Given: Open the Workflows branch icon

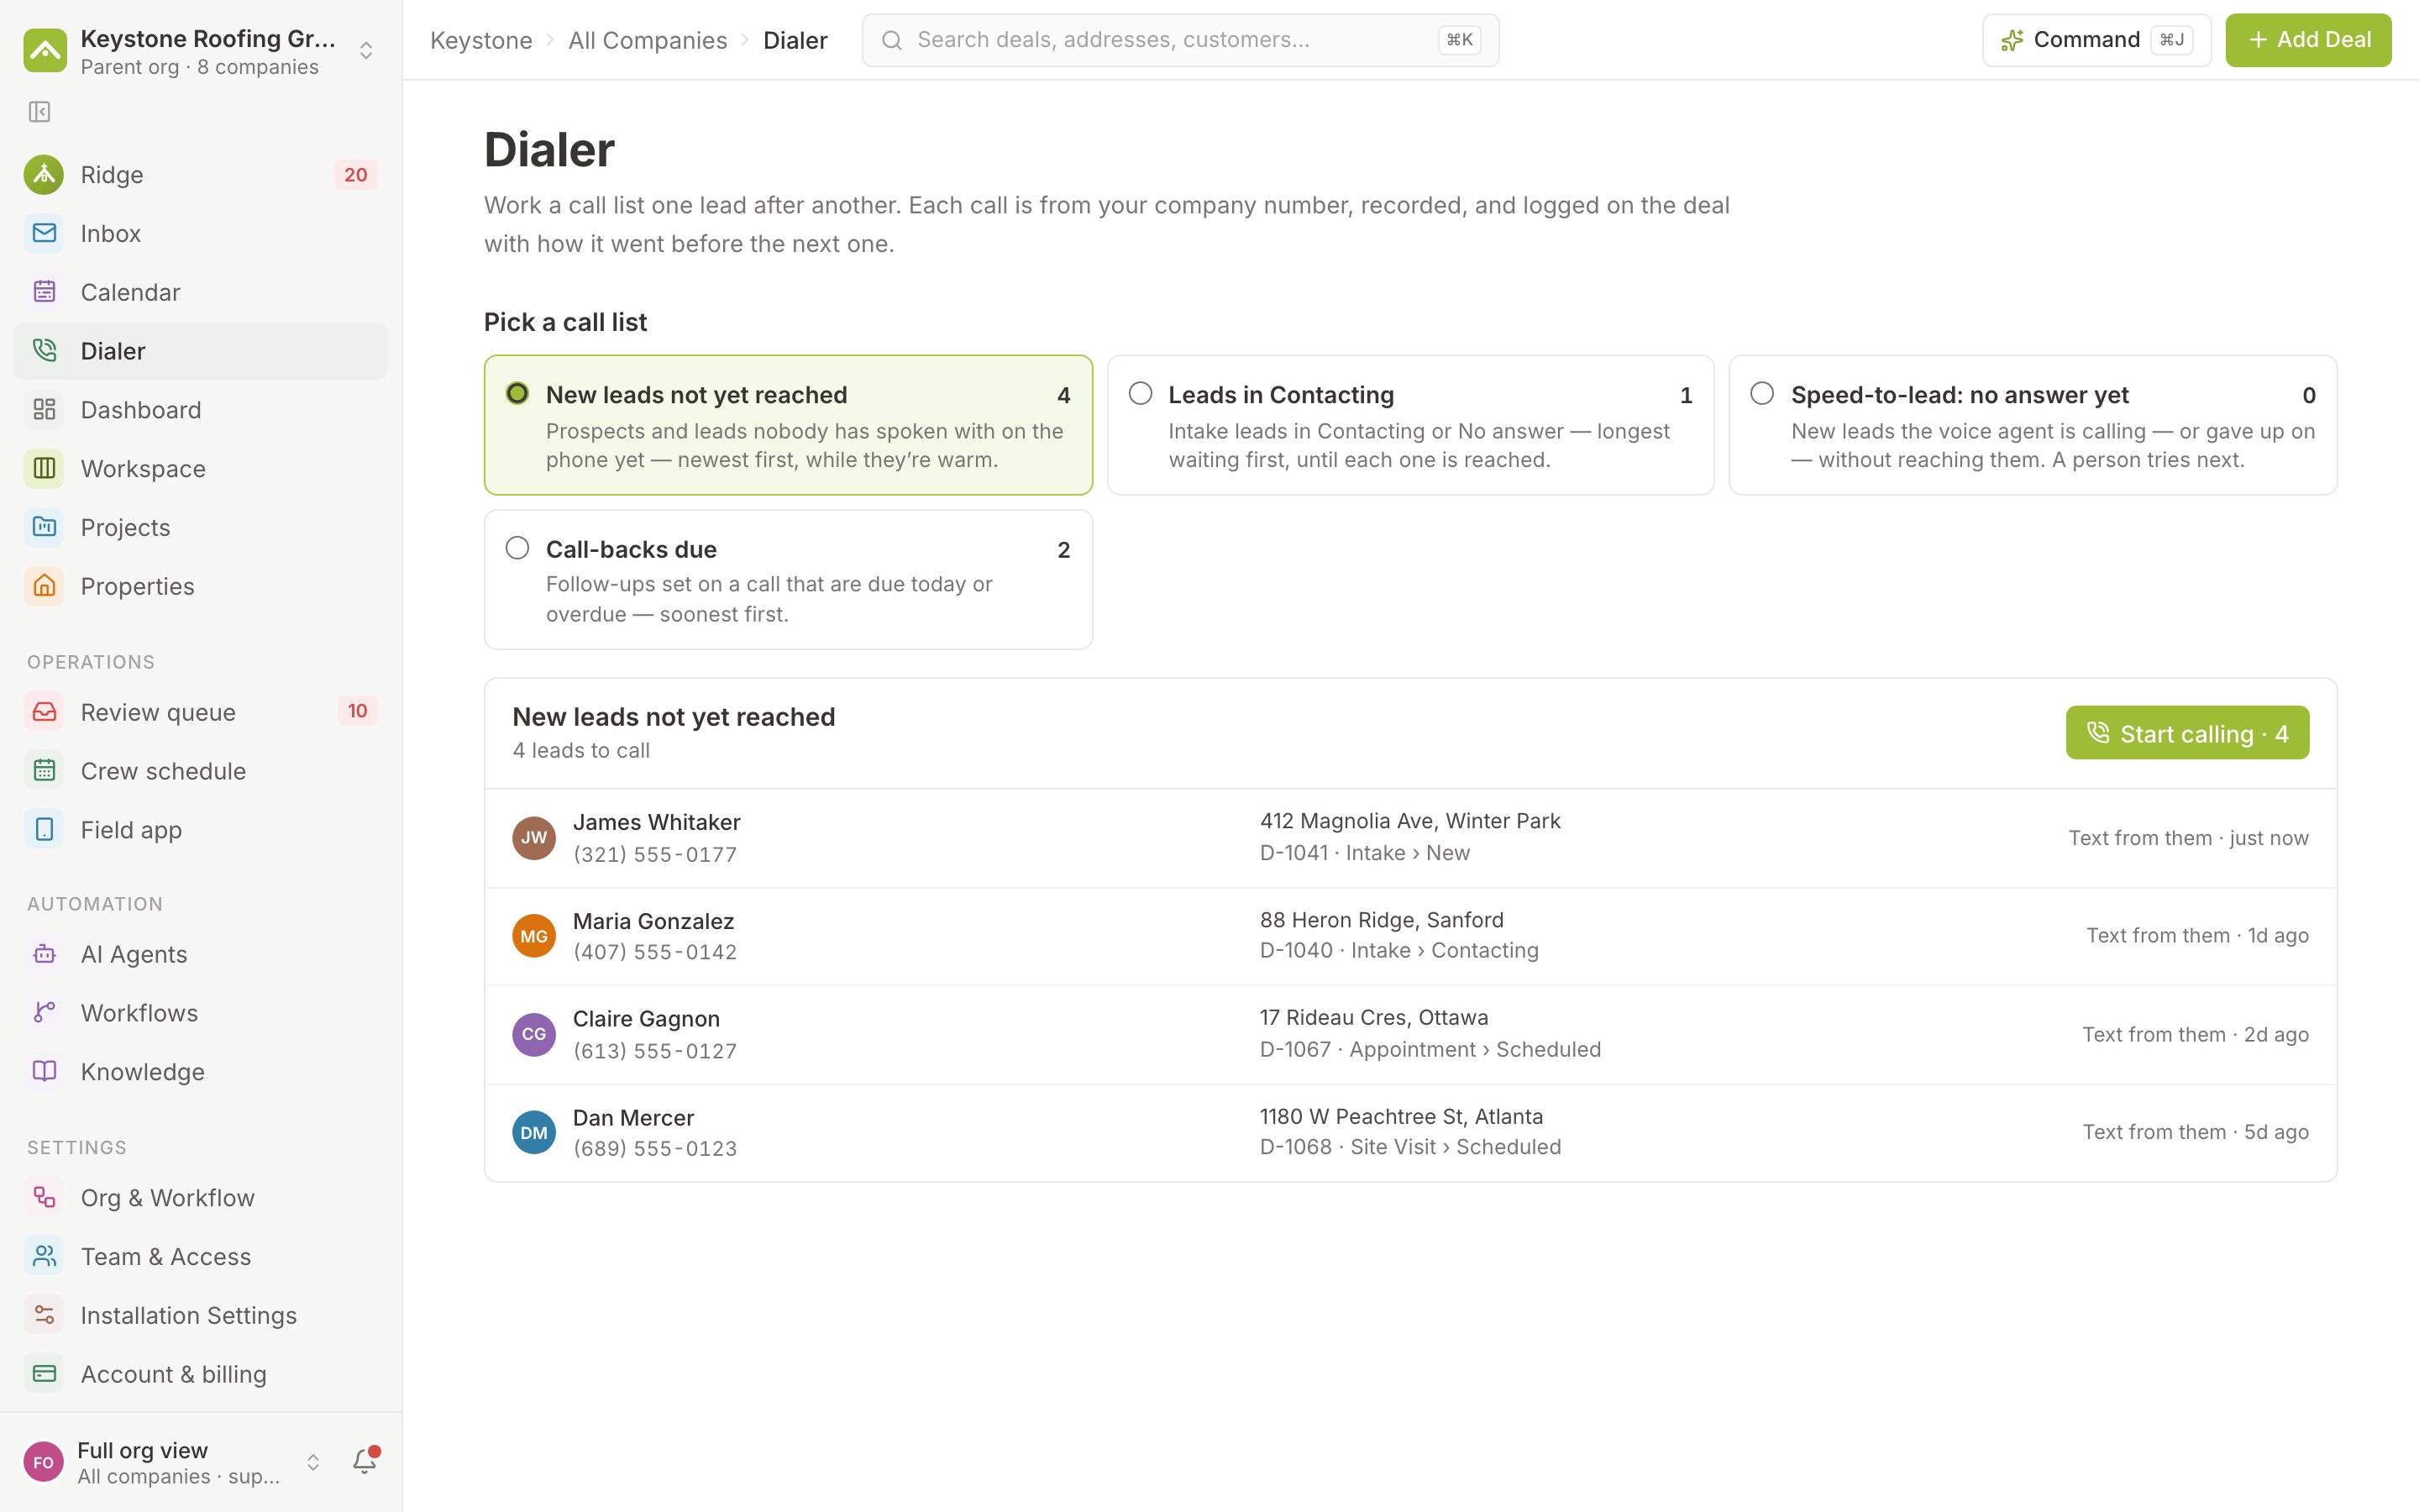Looking at the screenshot, I should (44, 1013).
